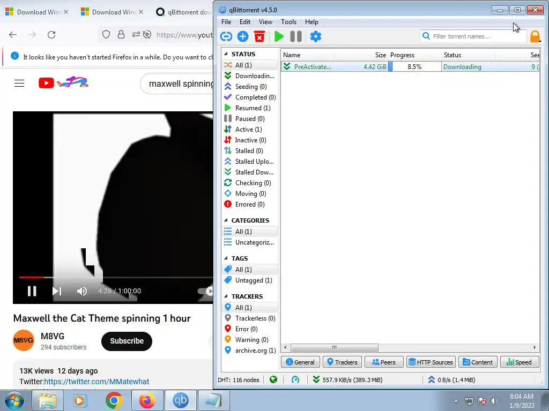Sort torrents by Progress column header

(415, 55)
